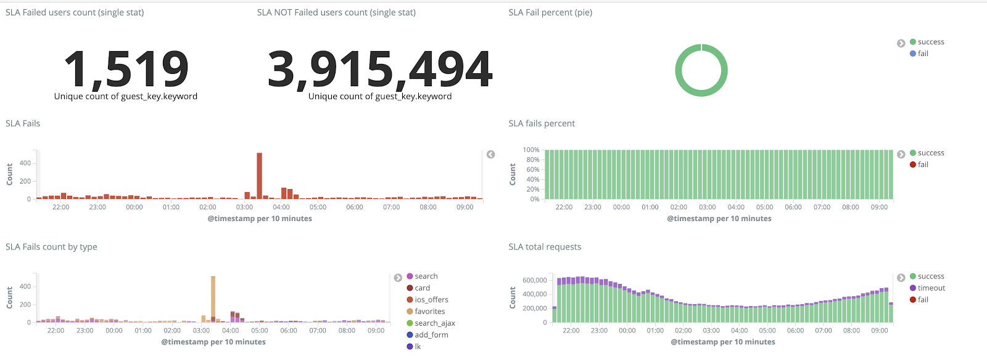
Task: Collapse the legend of the SLA Fail percent pie
Action: click(901, 43)
